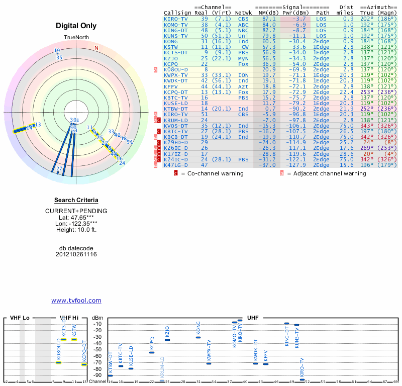Click the adjacent-channel 'a' icon beside K08OU-D
Image resolution: width=402 pixels, height=386 pixels.
tap(155, 69)
